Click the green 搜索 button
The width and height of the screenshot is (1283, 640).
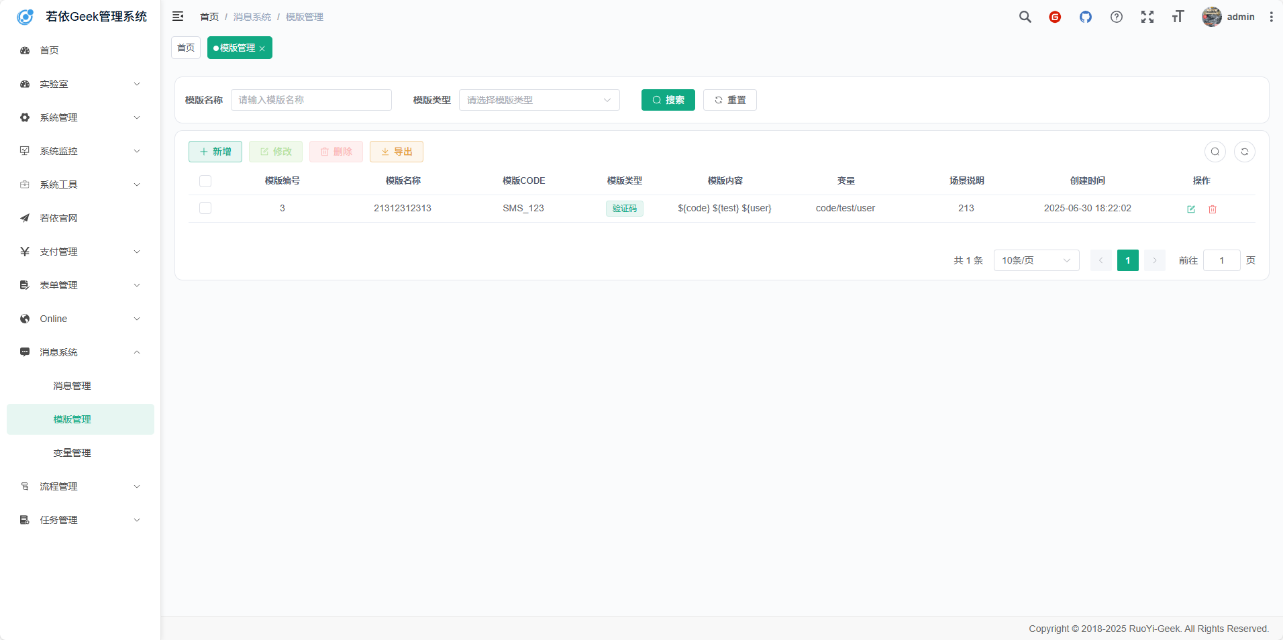point(668,100)
